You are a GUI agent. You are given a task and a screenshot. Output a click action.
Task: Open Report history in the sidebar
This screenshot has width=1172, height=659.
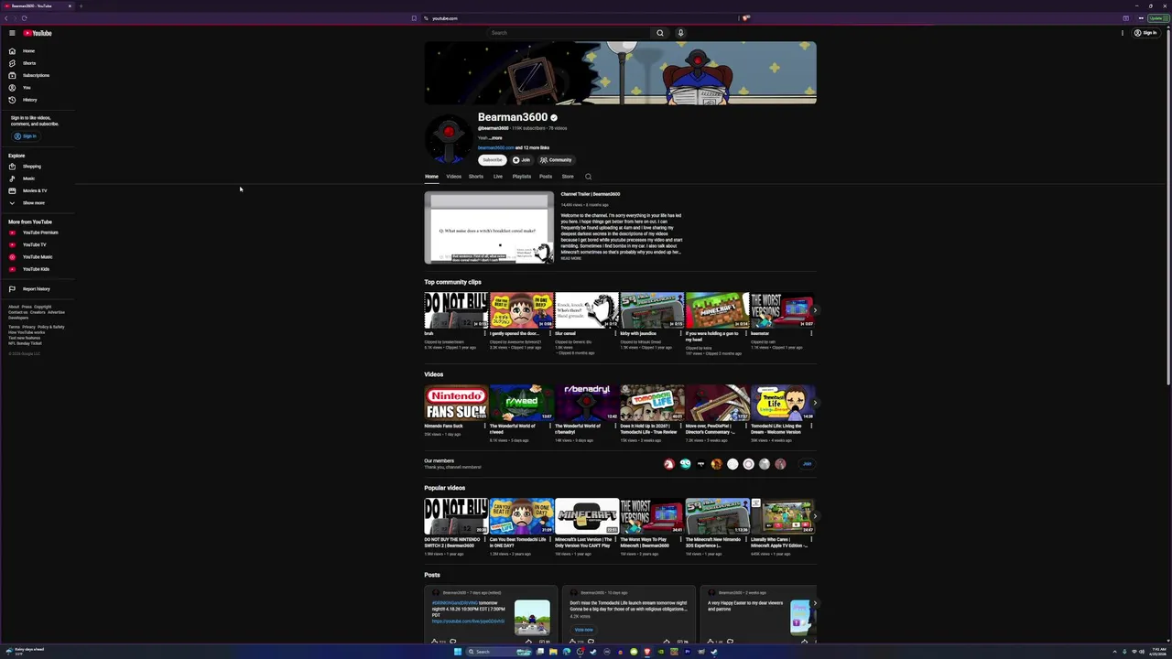pos(36,289)
